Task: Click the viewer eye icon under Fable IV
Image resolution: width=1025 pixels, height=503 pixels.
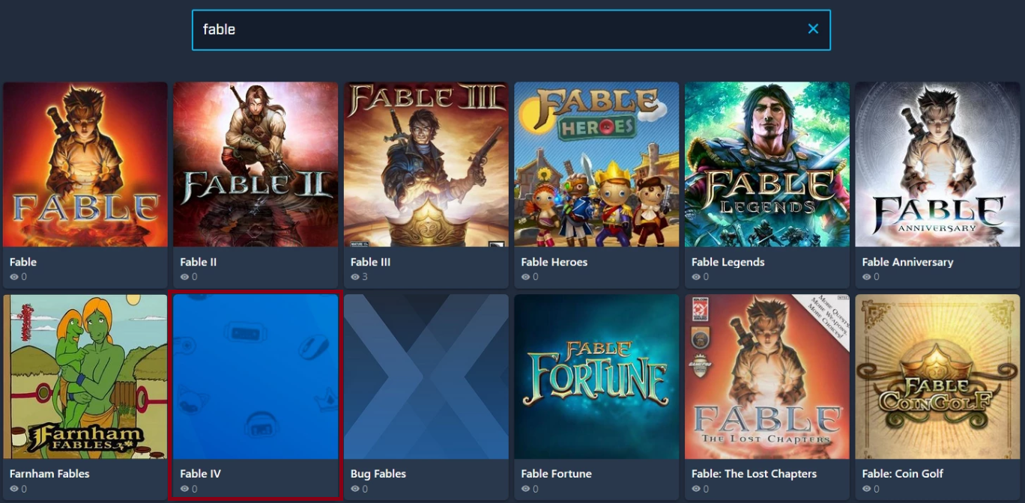Action: coord(184,489)
